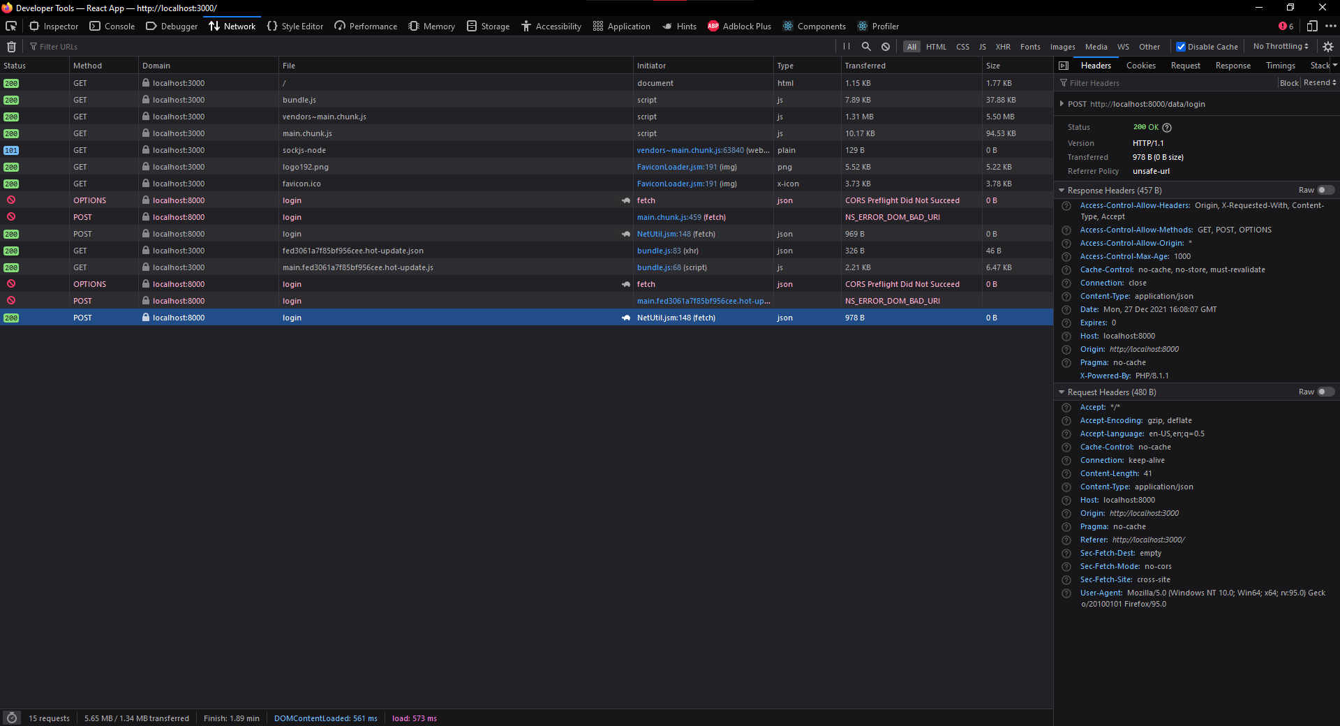Click the lock icon on the bundle.js row

coord(146,100)
